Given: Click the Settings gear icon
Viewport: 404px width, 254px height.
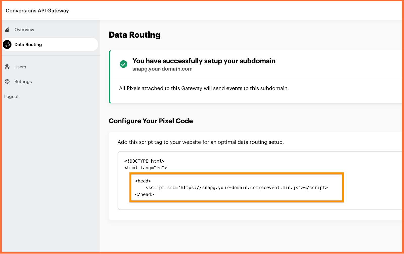Looking at the screenshot, I should (7, 82).
